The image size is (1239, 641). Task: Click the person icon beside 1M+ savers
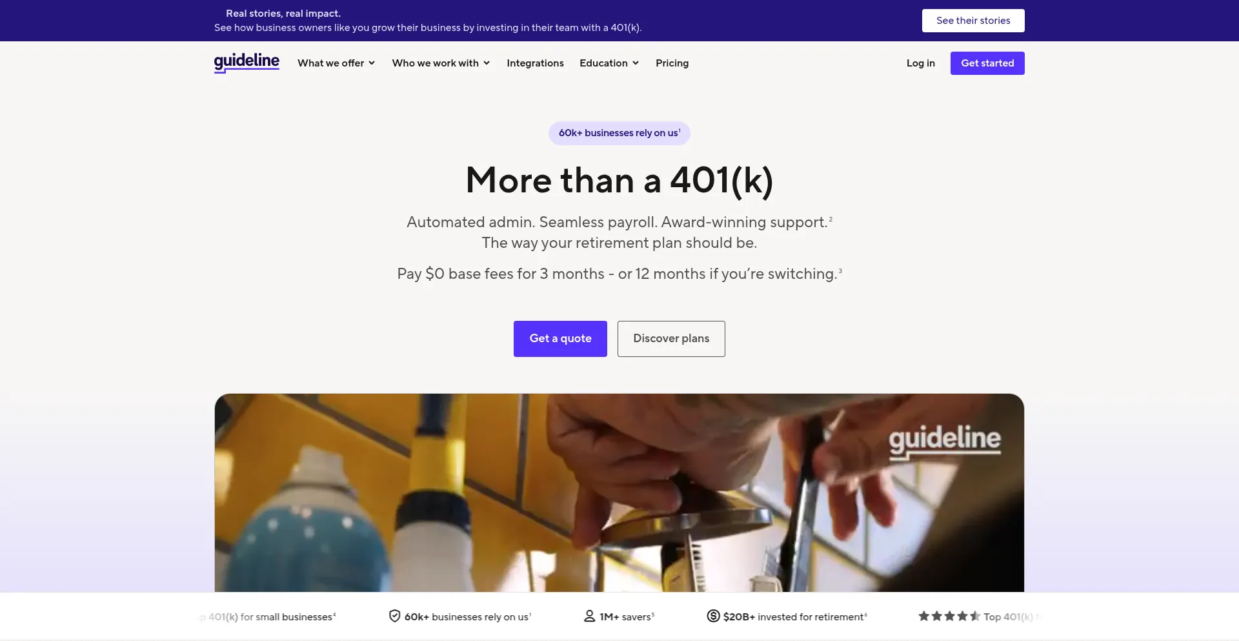click(x=589, y=616)
